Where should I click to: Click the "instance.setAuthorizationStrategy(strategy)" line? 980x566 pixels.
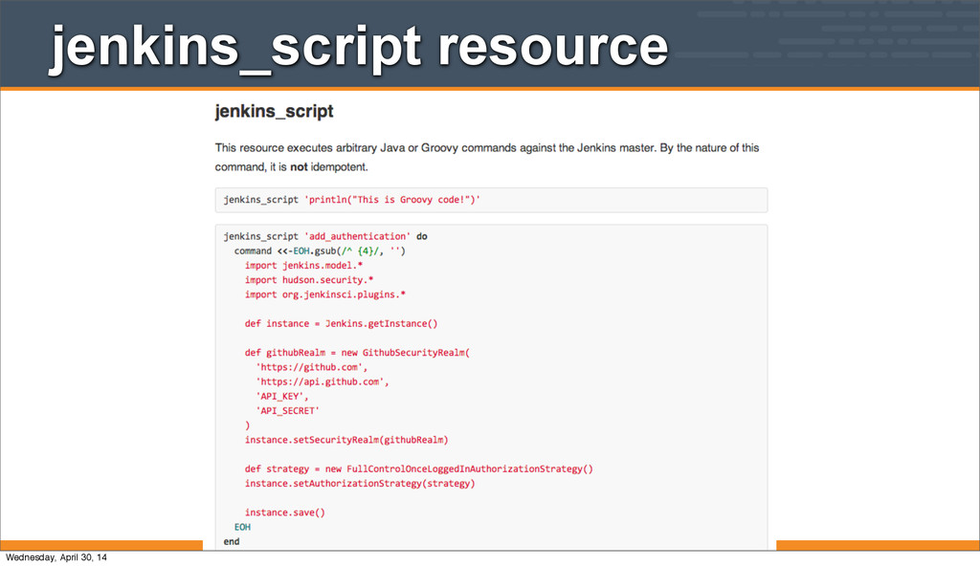pos(359,483)
